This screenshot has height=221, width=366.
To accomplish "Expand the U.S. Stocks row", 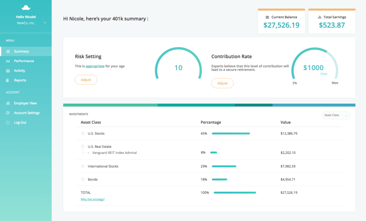I will click(83, 134).
